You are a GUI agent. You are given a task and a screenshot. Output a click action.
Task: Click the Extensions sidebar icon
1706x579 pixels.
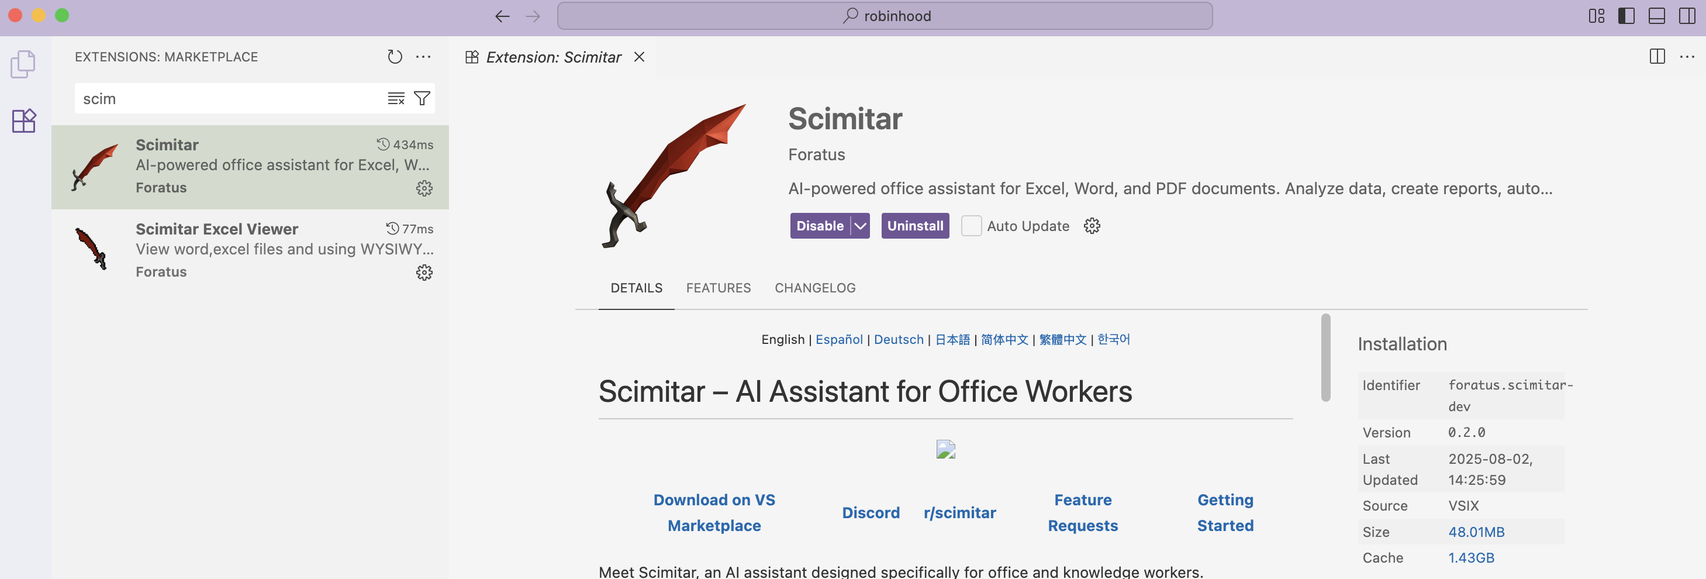24,121
